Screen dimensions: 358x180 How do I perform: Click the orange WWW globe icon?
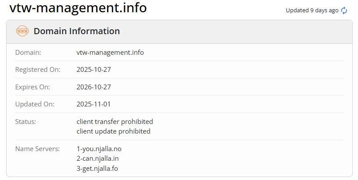coord(22,31)
